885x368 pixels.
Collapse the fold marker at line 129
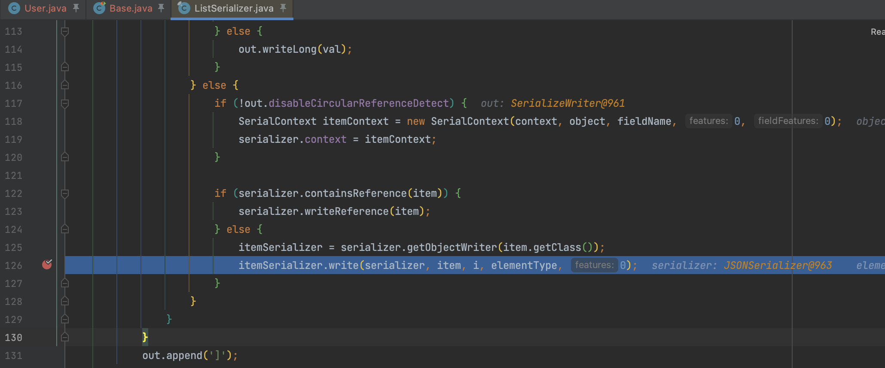[x=65, y=319]
